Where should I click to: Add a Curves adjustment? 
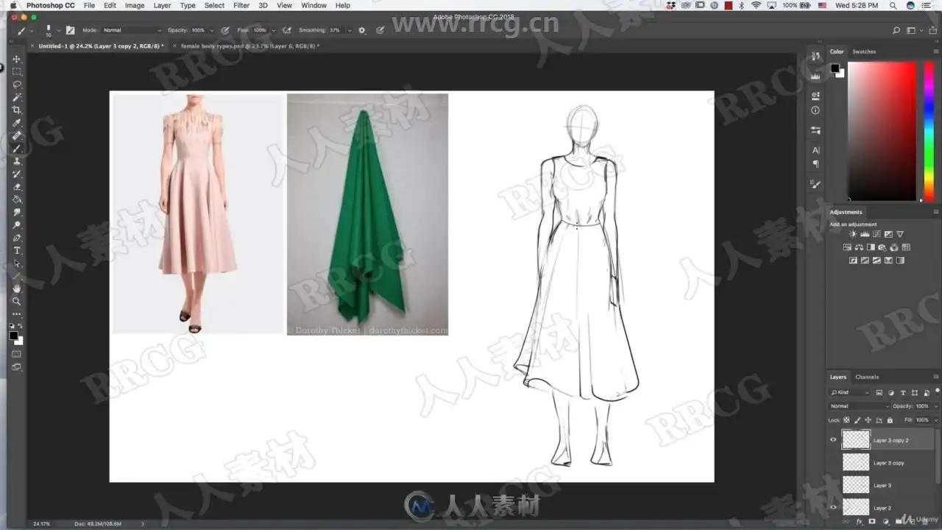pyautogui.click(x=877, y=234)
